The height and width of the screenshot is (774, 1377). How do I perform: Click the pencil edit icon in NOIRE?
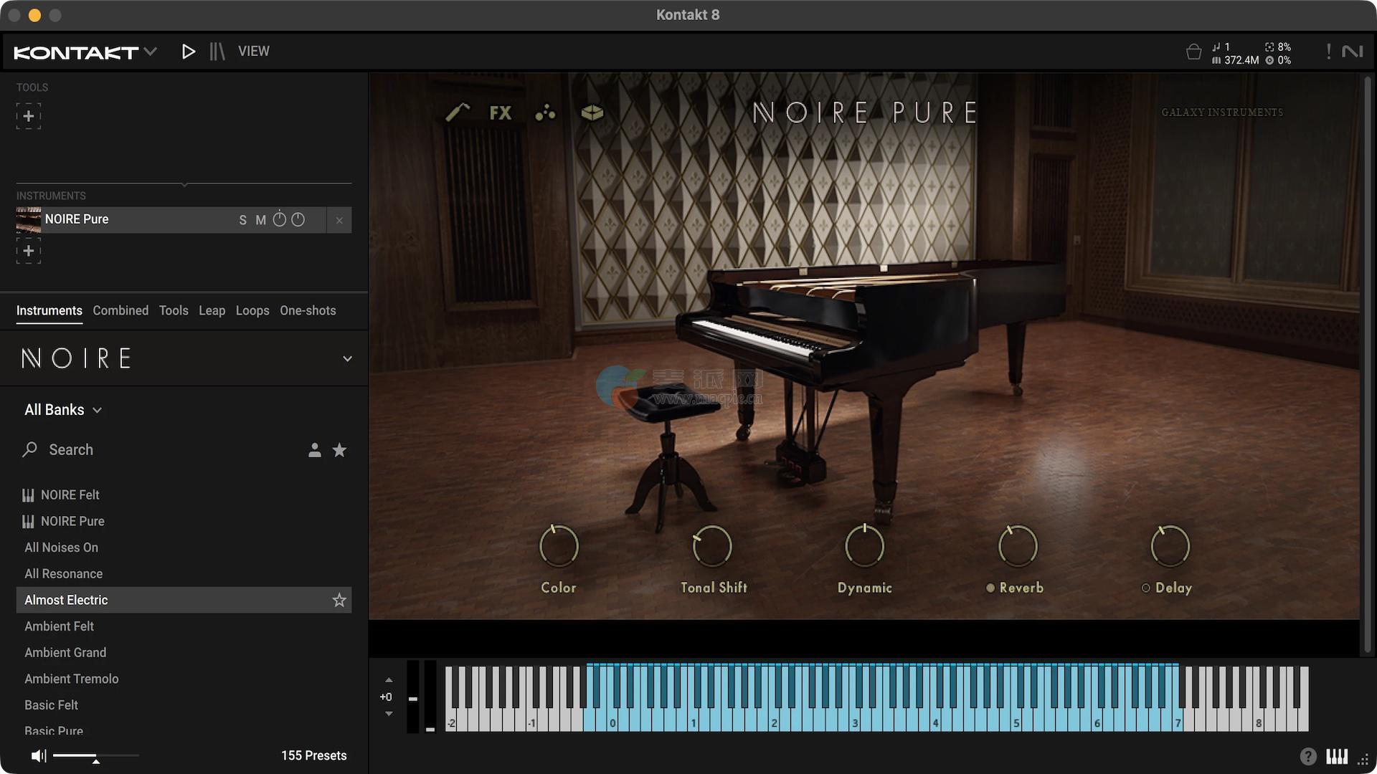coord(457,113)
